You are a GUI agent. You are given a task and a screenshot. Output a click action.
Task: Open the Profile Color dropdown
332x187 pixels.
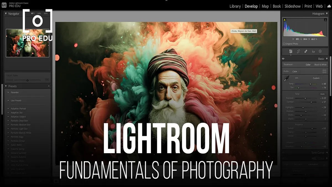296,71
